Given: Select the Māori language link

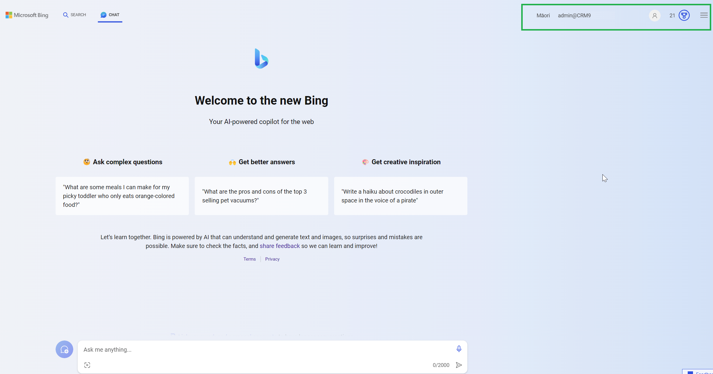Looking at the screenshot, I should (543, 15).
